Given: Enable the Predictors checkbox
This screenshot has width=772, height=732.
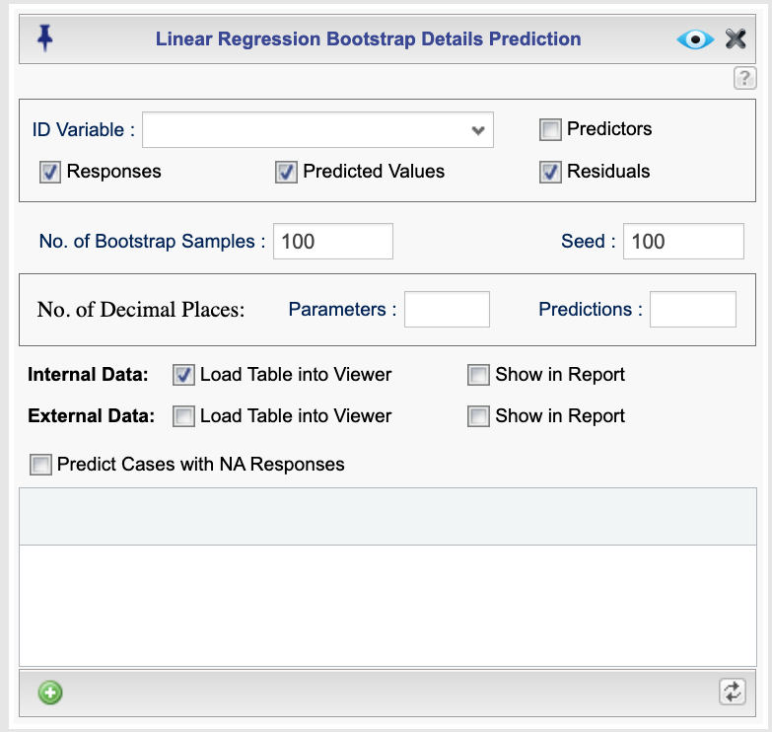Looking at the screenshot, I should point(550,129).
